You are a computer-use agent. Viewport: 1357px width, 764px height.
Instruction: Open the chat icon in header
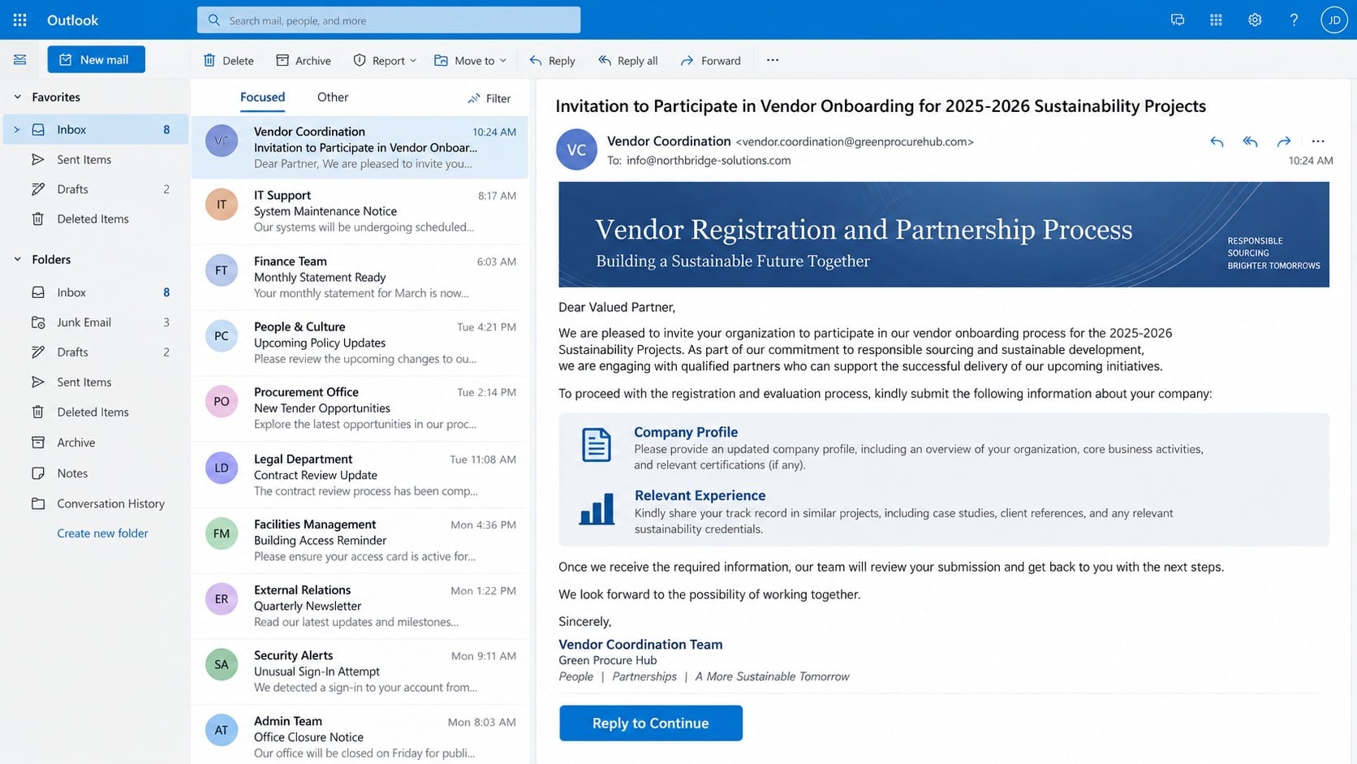coord(1177,20)
